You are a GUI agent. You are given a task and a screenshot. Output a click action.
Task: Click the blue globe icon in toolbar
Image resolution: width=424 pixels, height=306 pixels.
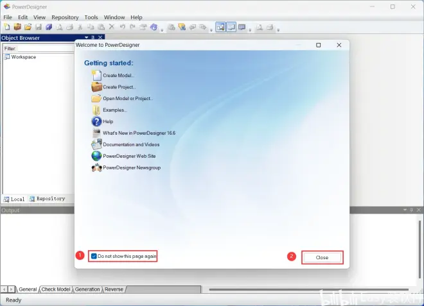[154, 27]
